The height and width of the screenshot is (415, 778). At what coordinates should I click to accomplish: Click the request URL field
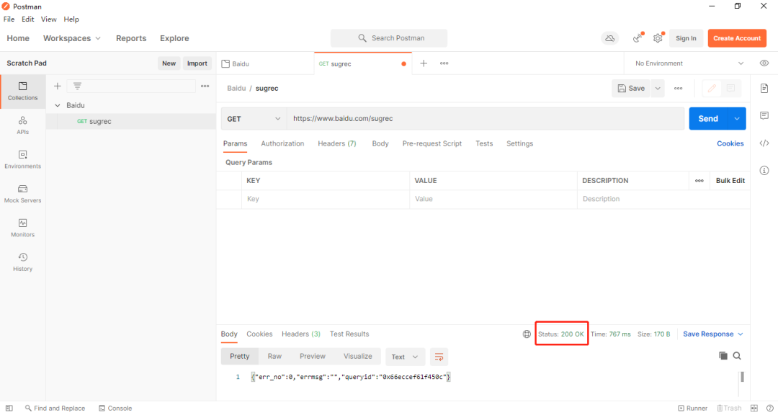(486, 119)
